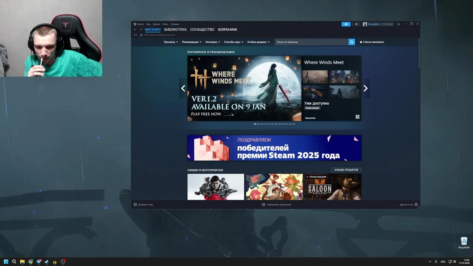
Task: Open the Steam announcements megaphone button
Action: 346,24
